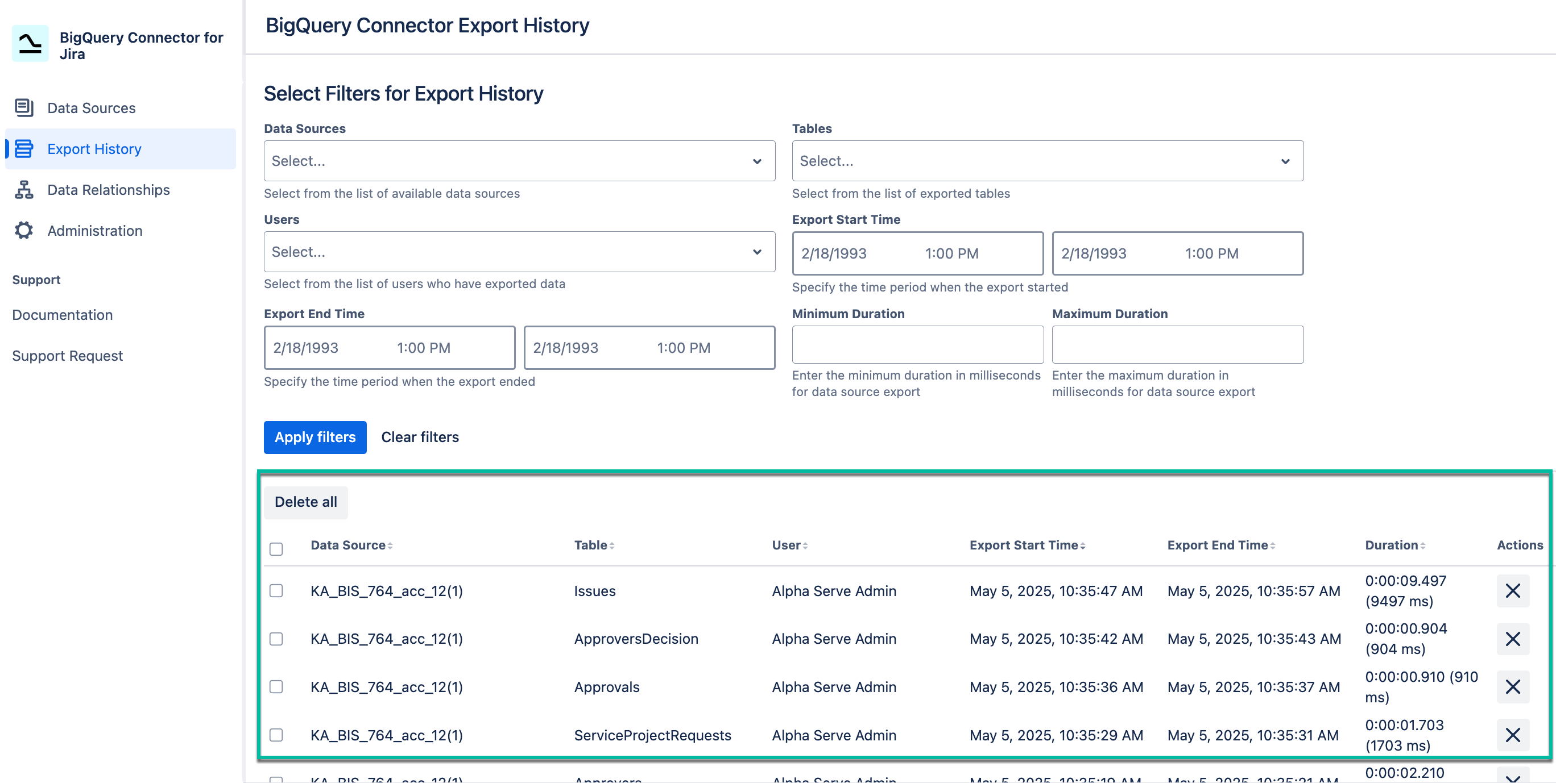Click the Data Relationships sidebar icon
1556x783 pixels.
[x=23, y=190]
